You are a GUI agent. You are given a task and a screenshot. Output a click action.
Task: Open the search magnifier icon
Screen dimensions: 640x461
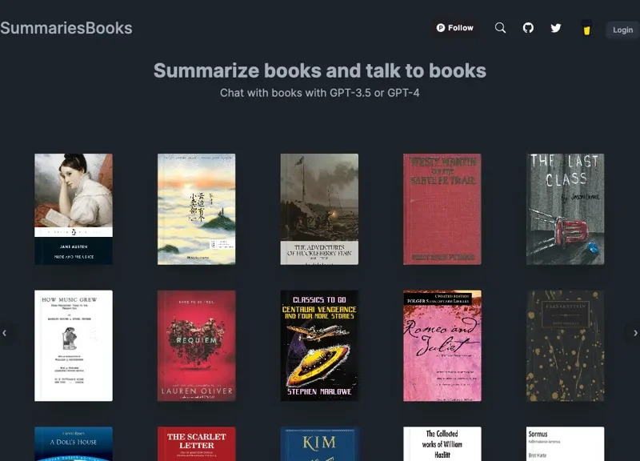(x=501, y=28)
